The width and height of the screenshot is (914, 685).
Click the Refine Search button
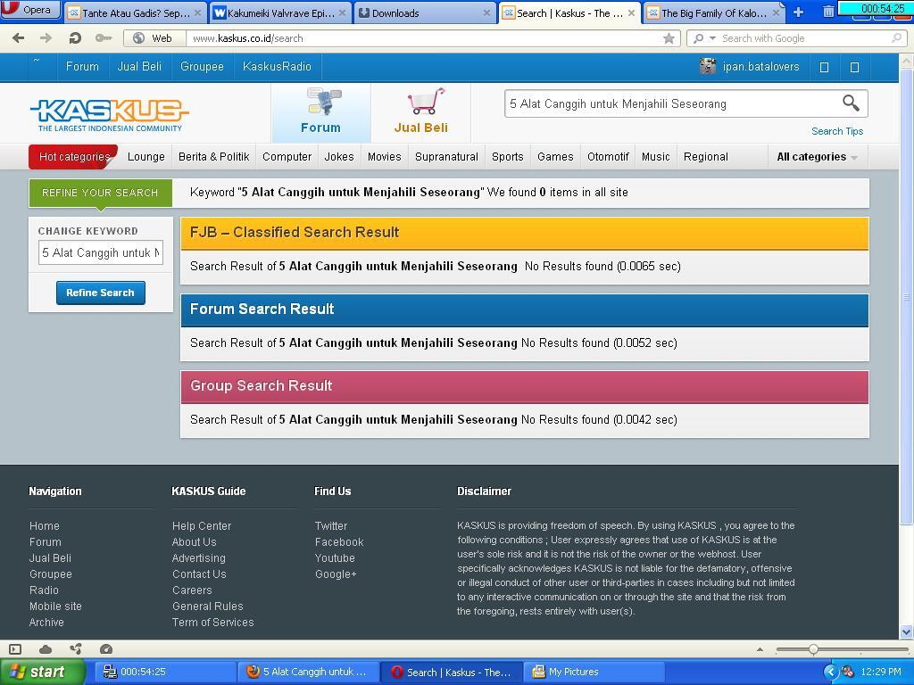tap(101, 293)
